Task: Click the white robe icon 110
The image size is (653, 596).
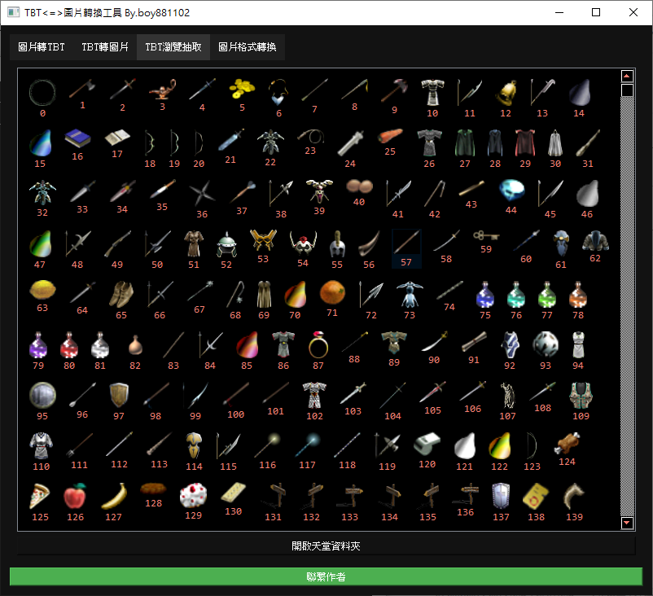Action: coord(41,445)
